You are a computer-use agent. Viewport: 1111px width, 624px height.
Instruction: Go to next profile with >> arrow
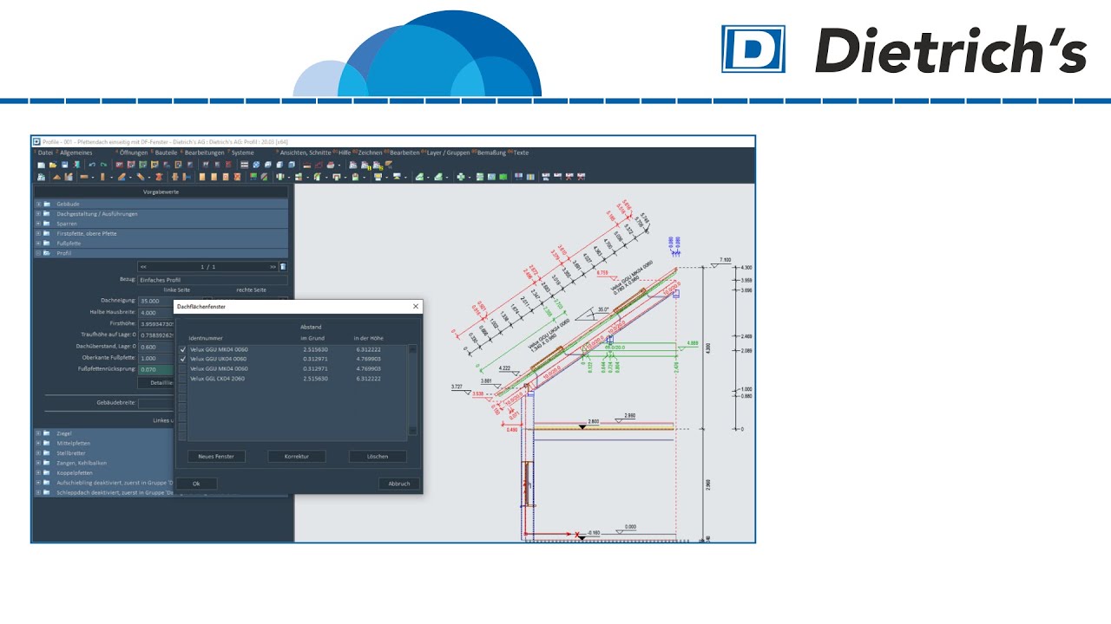(273, 267)
